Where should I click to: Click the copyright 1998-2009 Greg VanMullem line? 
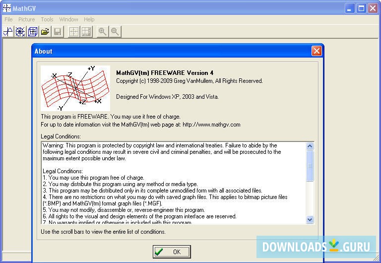[x=190, y=81]
